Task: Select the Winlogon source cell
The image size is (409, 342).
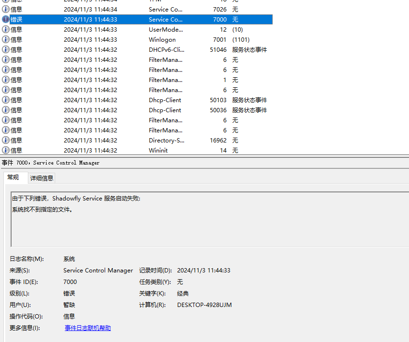Action: (162, 40)
